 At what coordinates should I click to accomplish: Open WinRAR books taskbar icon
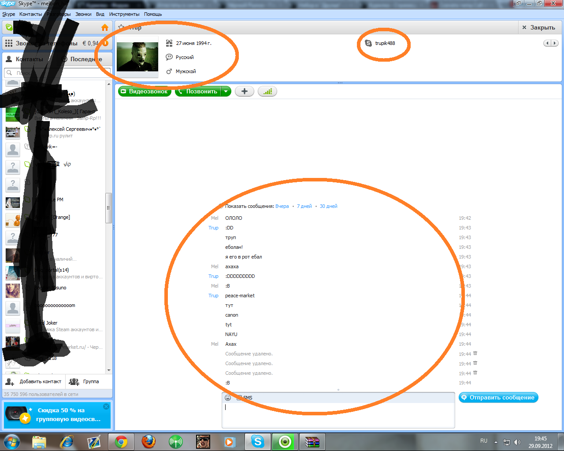(x=312, y=442)
